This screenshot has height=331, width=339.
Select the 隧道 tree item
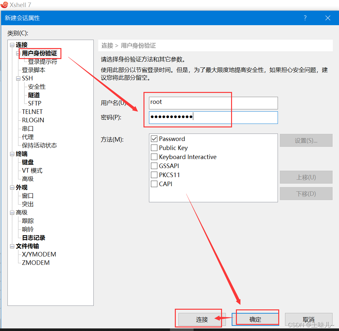34,95
